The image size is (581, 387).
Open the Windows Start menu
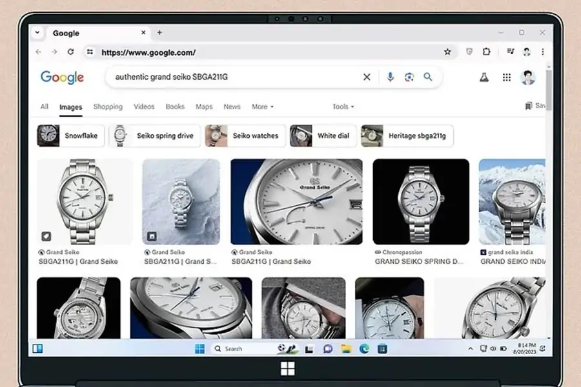[x=199, y=349]
